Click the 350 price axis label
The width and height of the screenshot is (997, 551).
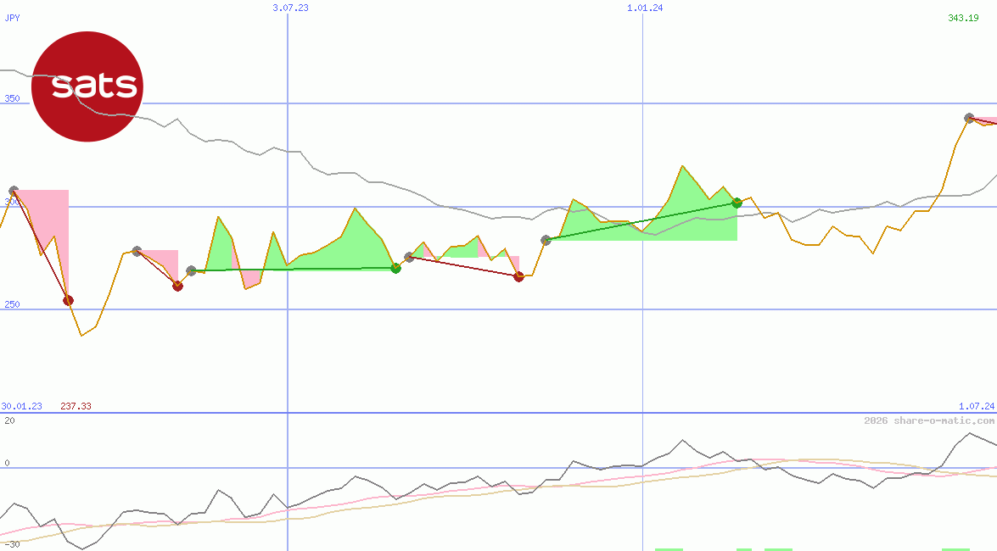coord(12,98)
